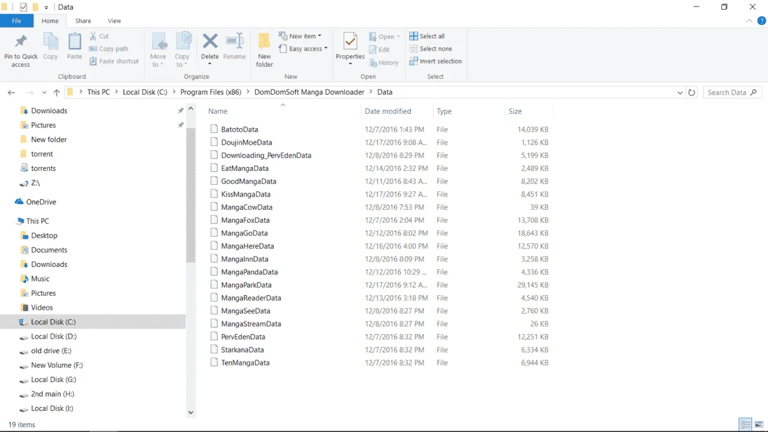Switch to the Large icons view layout

tap(758, 424)
